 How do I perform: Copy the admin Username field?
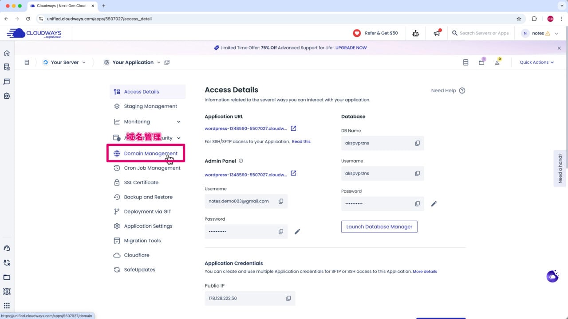(x=281, y=201)
